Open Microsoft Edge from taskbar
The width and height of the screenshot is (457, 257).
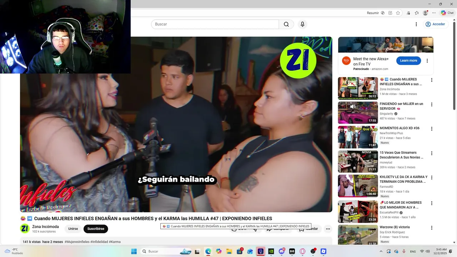pos(208,251)
